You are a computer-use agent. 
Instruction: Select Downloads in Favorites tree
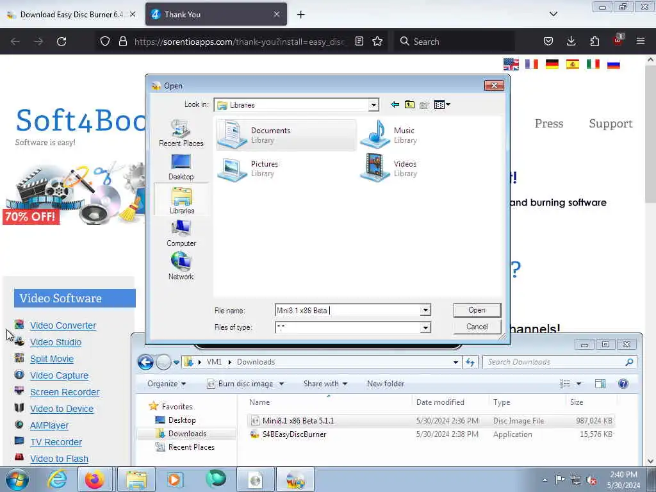pyautogui.click(x=187, y=434)
